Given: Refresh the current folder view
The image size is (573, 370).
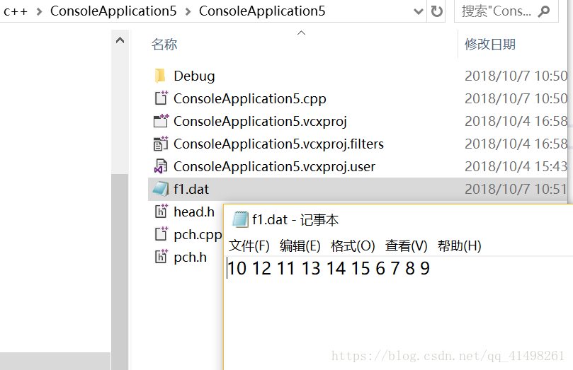Looking at the screenshot, I should point(436,11).
